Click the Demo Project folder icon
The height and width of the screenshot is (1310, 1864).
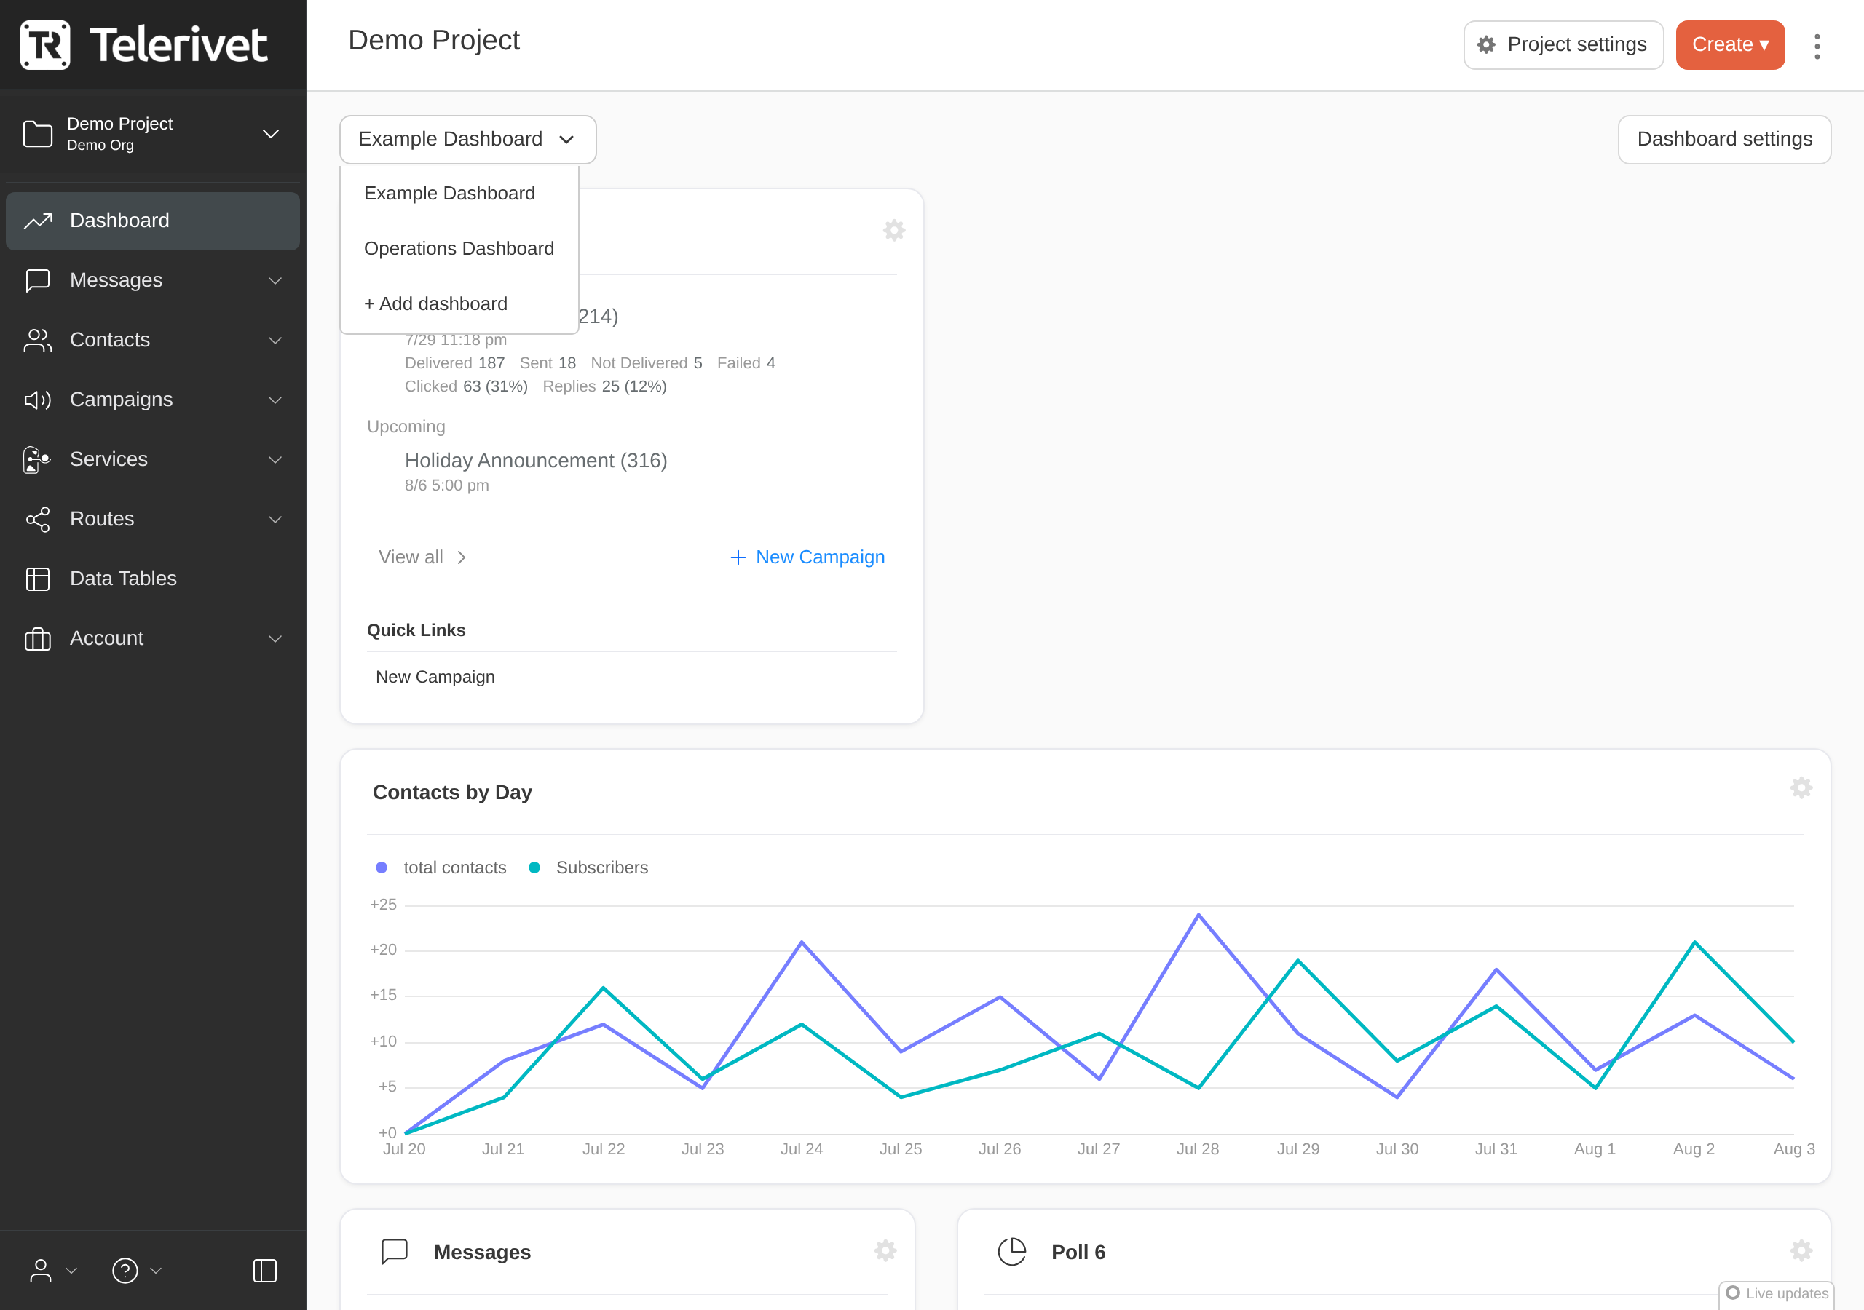coord(37,134)
